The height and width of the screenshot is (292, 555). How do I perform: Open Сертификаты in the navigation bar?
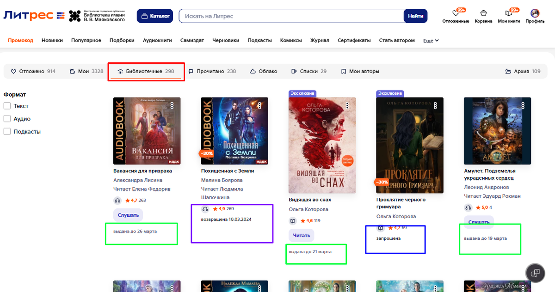click(354, 40)
